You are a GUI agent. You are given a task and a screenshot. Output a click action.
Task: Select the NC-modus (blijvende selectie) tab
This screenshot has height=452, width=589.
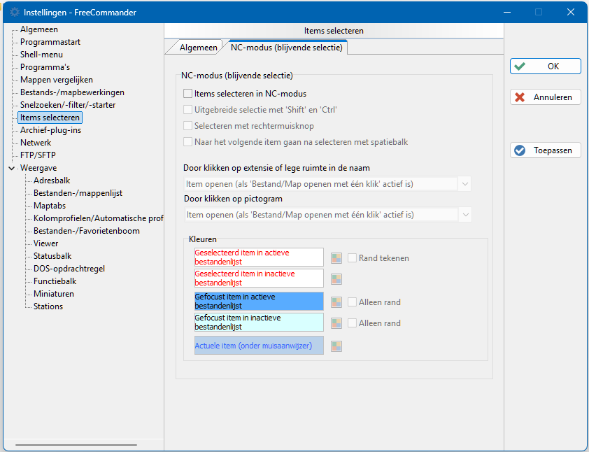click(x=286, y=48)
